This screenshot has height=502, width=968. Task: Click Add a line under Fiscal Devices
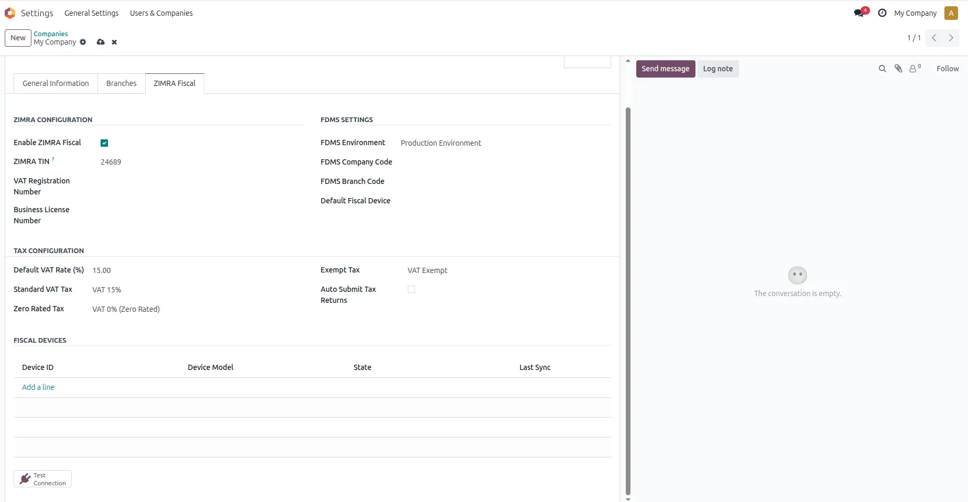tap(38, 387)
